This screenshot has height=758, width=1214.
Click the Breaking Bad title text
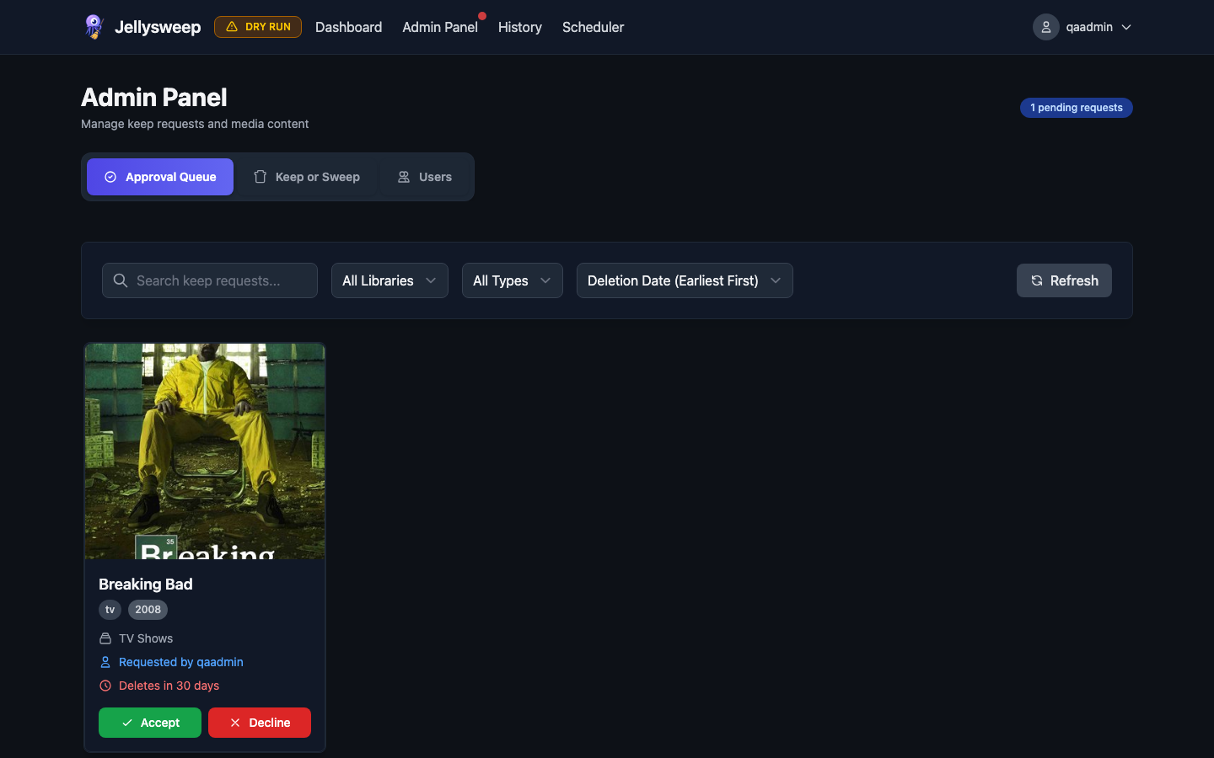[x=146, y=585]
